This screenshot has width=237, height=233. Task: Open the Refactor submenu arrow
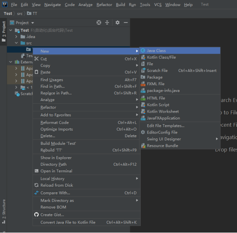[x=137, y=107]
